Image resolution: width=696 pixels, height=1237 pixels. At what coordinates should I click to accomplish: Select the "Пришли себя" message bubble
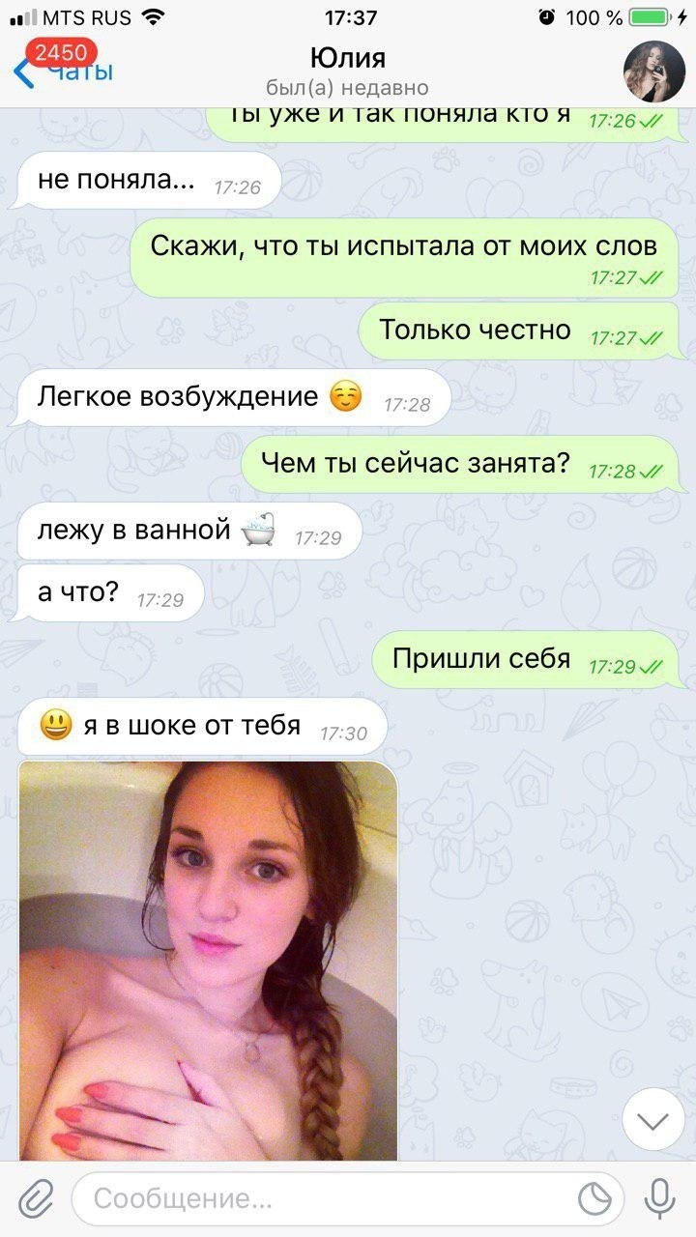click(526, 661)
